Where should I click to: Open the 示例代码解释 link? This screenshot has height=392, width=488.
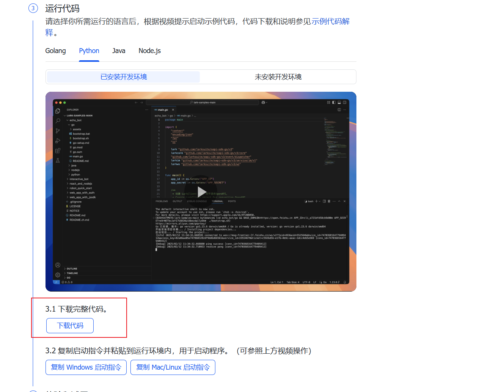(331, 22)
